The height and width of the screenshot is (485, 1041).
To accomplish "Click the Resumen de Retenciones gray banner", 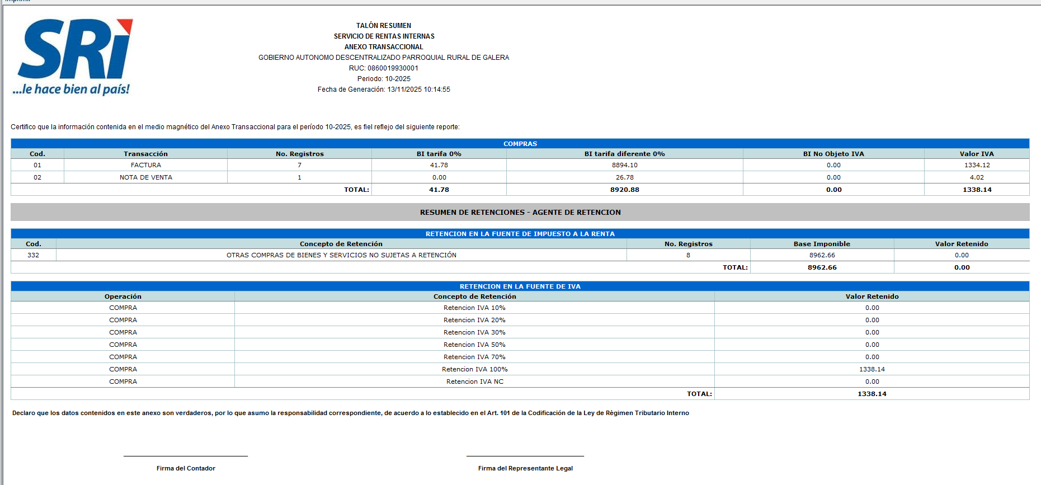I will click(x=520, y=212).
